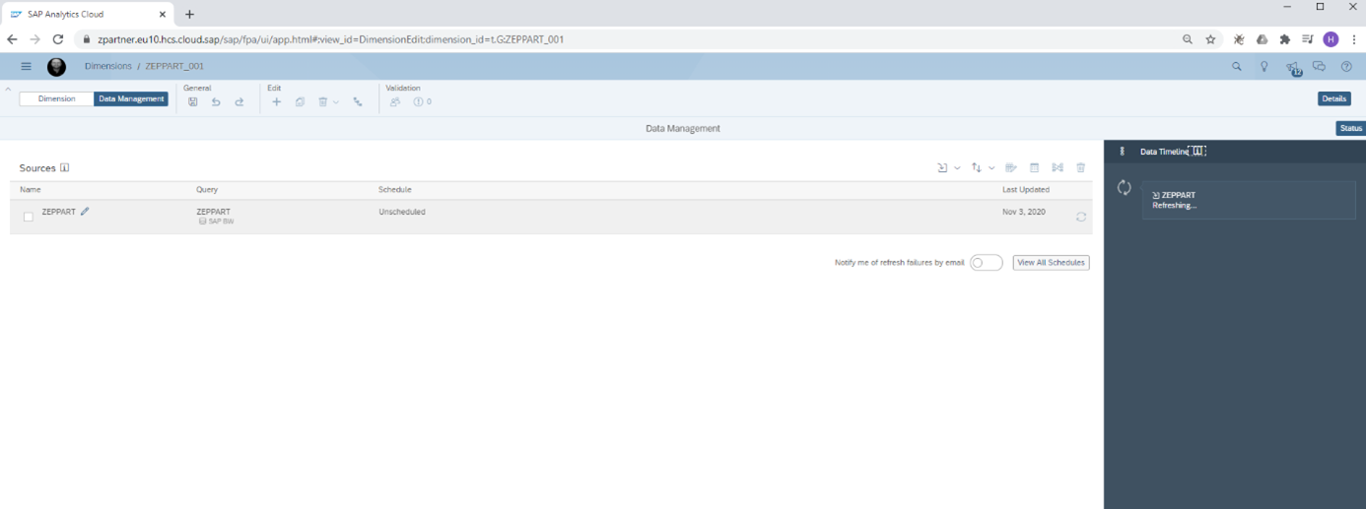Bookmark this page with the star
This screenshot has height=509, width=1366.
[1210, 39]
